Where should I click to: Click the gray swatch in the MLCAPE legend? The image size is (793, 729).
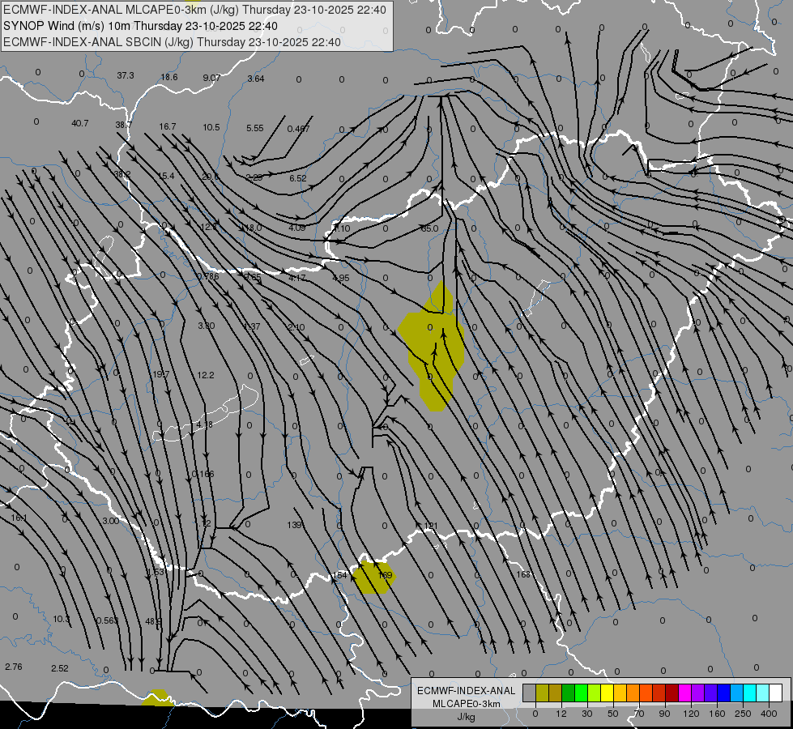[x=530, y=693]
